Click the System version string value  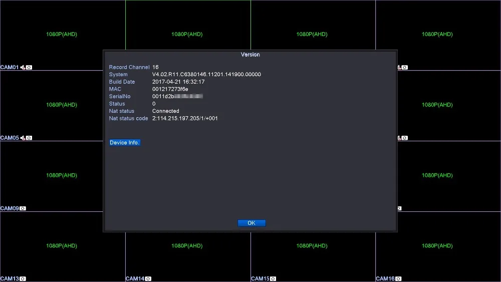[206, 75]
